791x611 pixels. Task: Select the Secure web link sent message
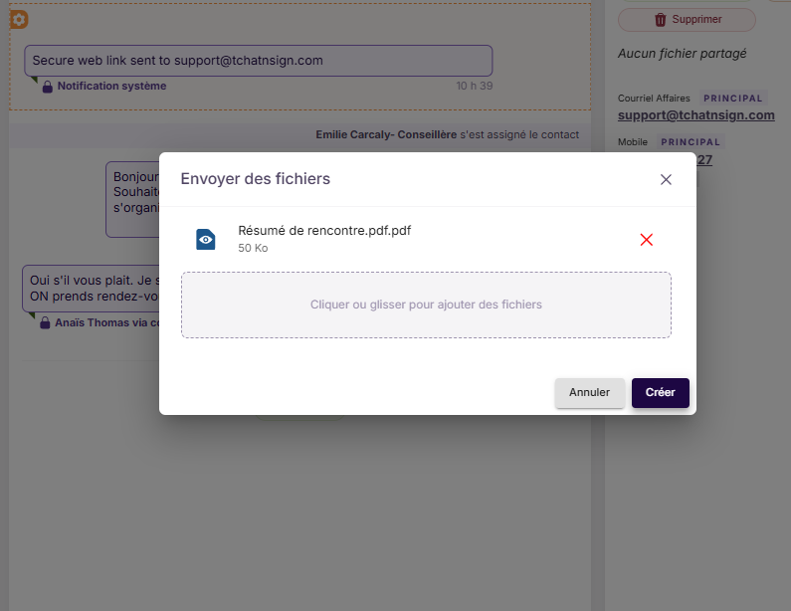point(259,61)
